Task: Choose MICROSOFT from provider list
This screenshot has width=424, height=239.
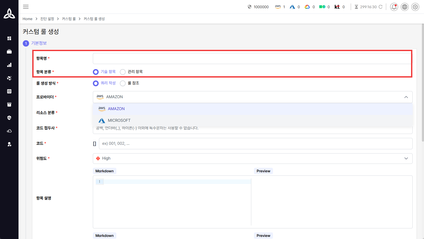Action: (x=119, y=120)
